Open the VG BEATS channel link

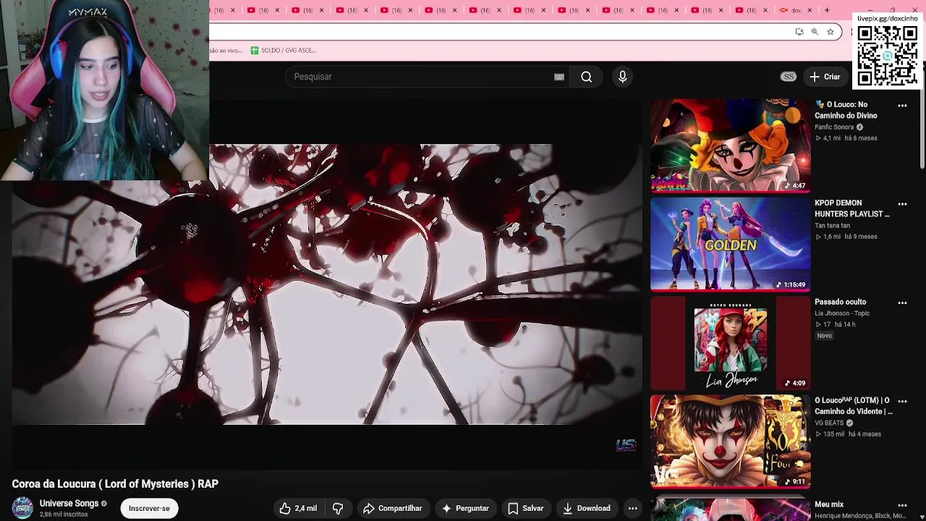pyautogui.click(x=829, y=423)
